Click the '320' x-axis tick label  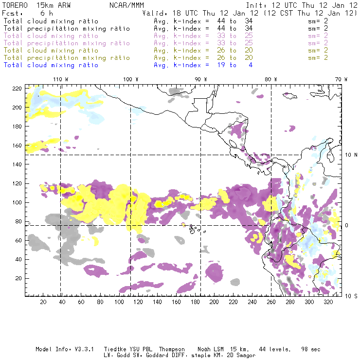pos(328,302)
